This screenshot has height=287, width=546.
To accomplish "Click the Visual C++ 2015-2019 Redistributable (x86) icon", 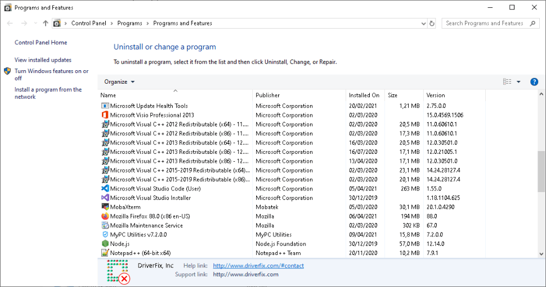I will click(x=105, y=179).
